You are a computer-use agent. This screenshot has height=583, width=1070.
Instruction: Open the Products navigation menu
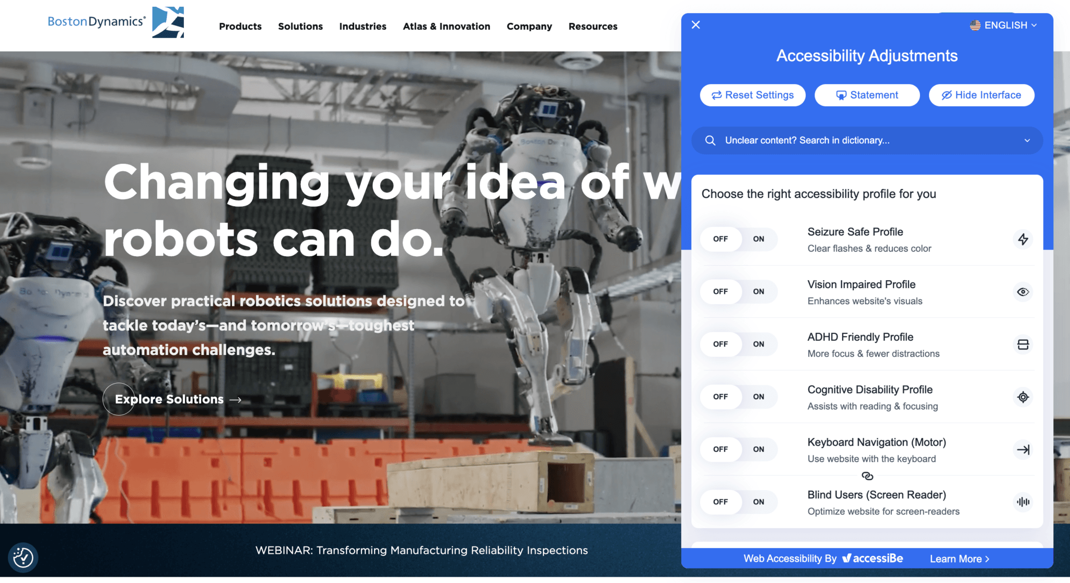(240, 26)
